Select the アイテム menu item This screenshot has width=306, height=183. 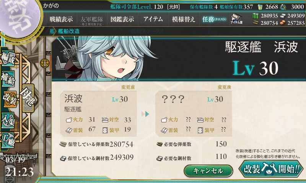click(153, 19)
